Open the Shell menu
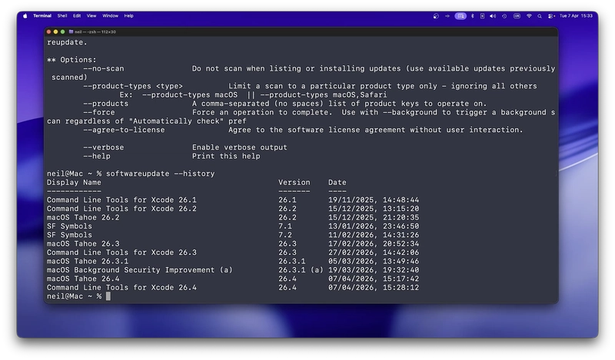The image size is (615, 360). point(62,16)
